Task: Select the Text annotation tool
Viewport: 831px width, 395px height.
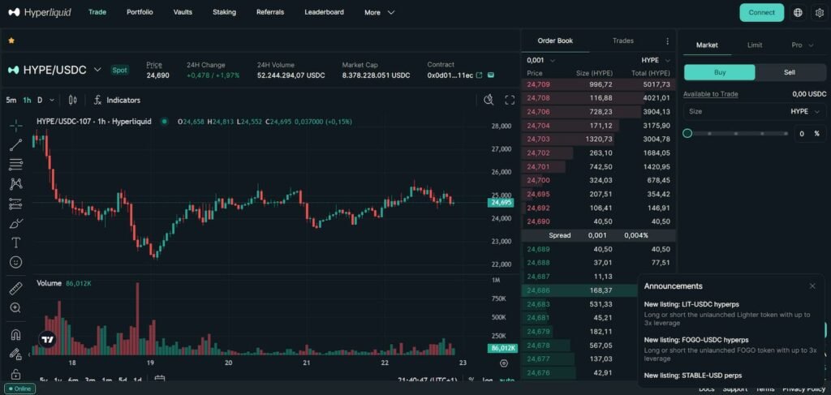Action: pos(15,243)
